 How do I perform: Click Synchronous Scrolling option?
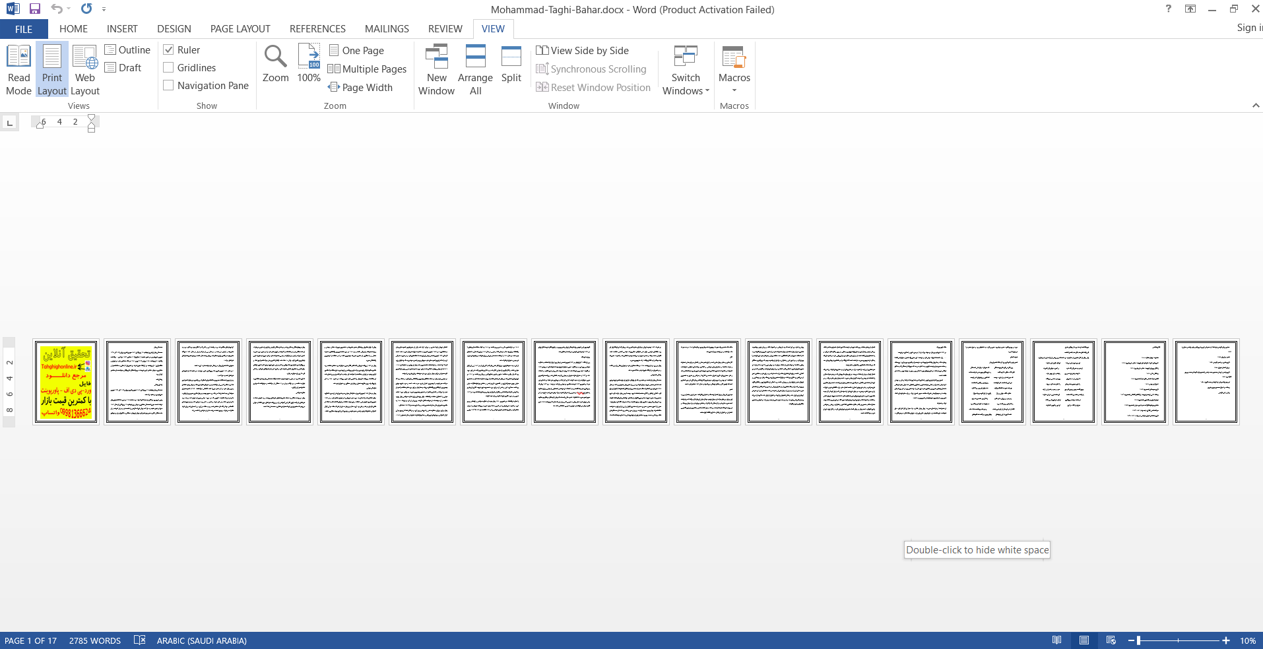[x=591, y=69]
